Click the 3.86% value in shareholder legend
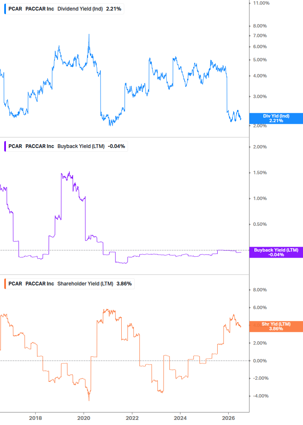The width and height of the screenshot is (303, 425). (x=124, y=284)
